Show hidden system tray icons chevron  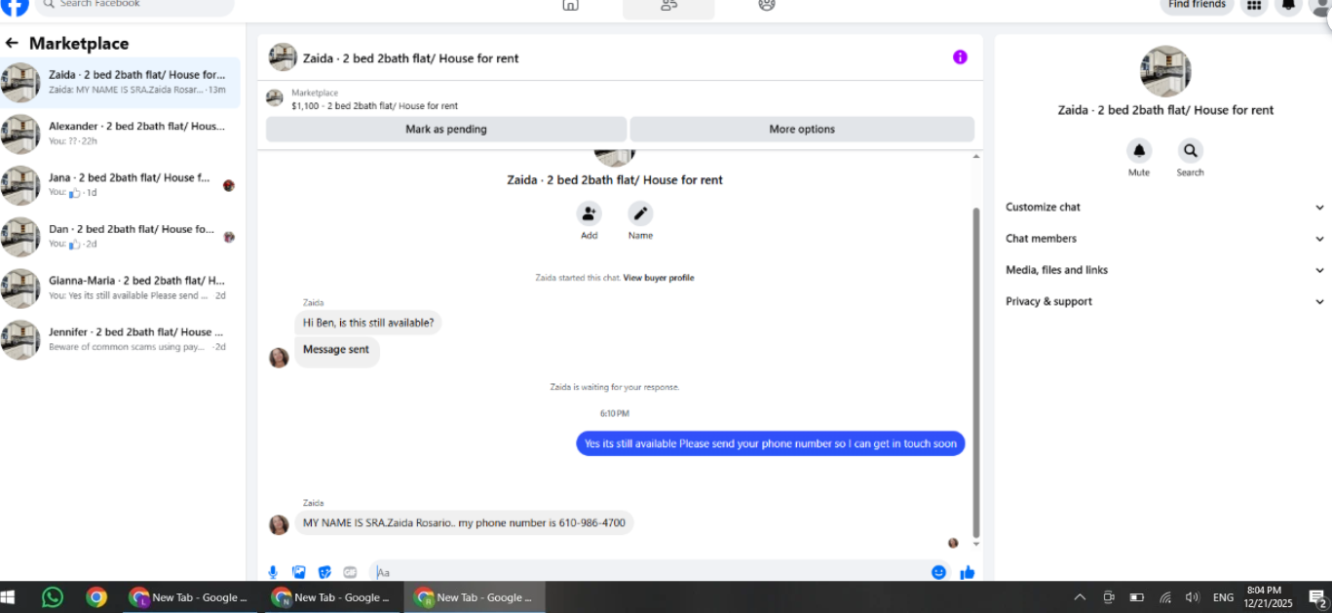1080,597
